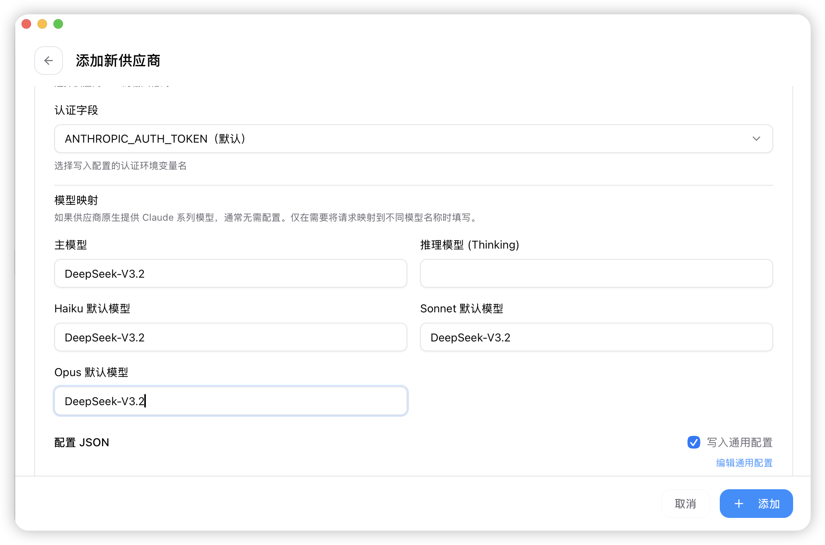Click the Haiku 默认模型 input field
Viewport: 825px width, 545px height.
tap(230, 337)
